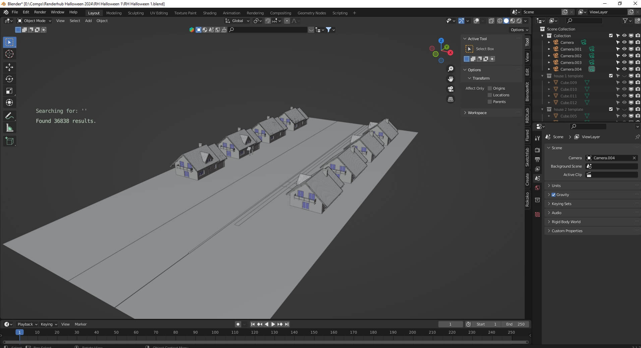
Task: Click the timeline bottom scrollbar
Action: tap(266, 342)
